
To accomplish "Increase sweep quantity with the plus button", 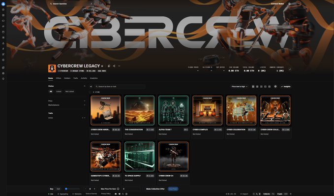I will click(94, 189).
